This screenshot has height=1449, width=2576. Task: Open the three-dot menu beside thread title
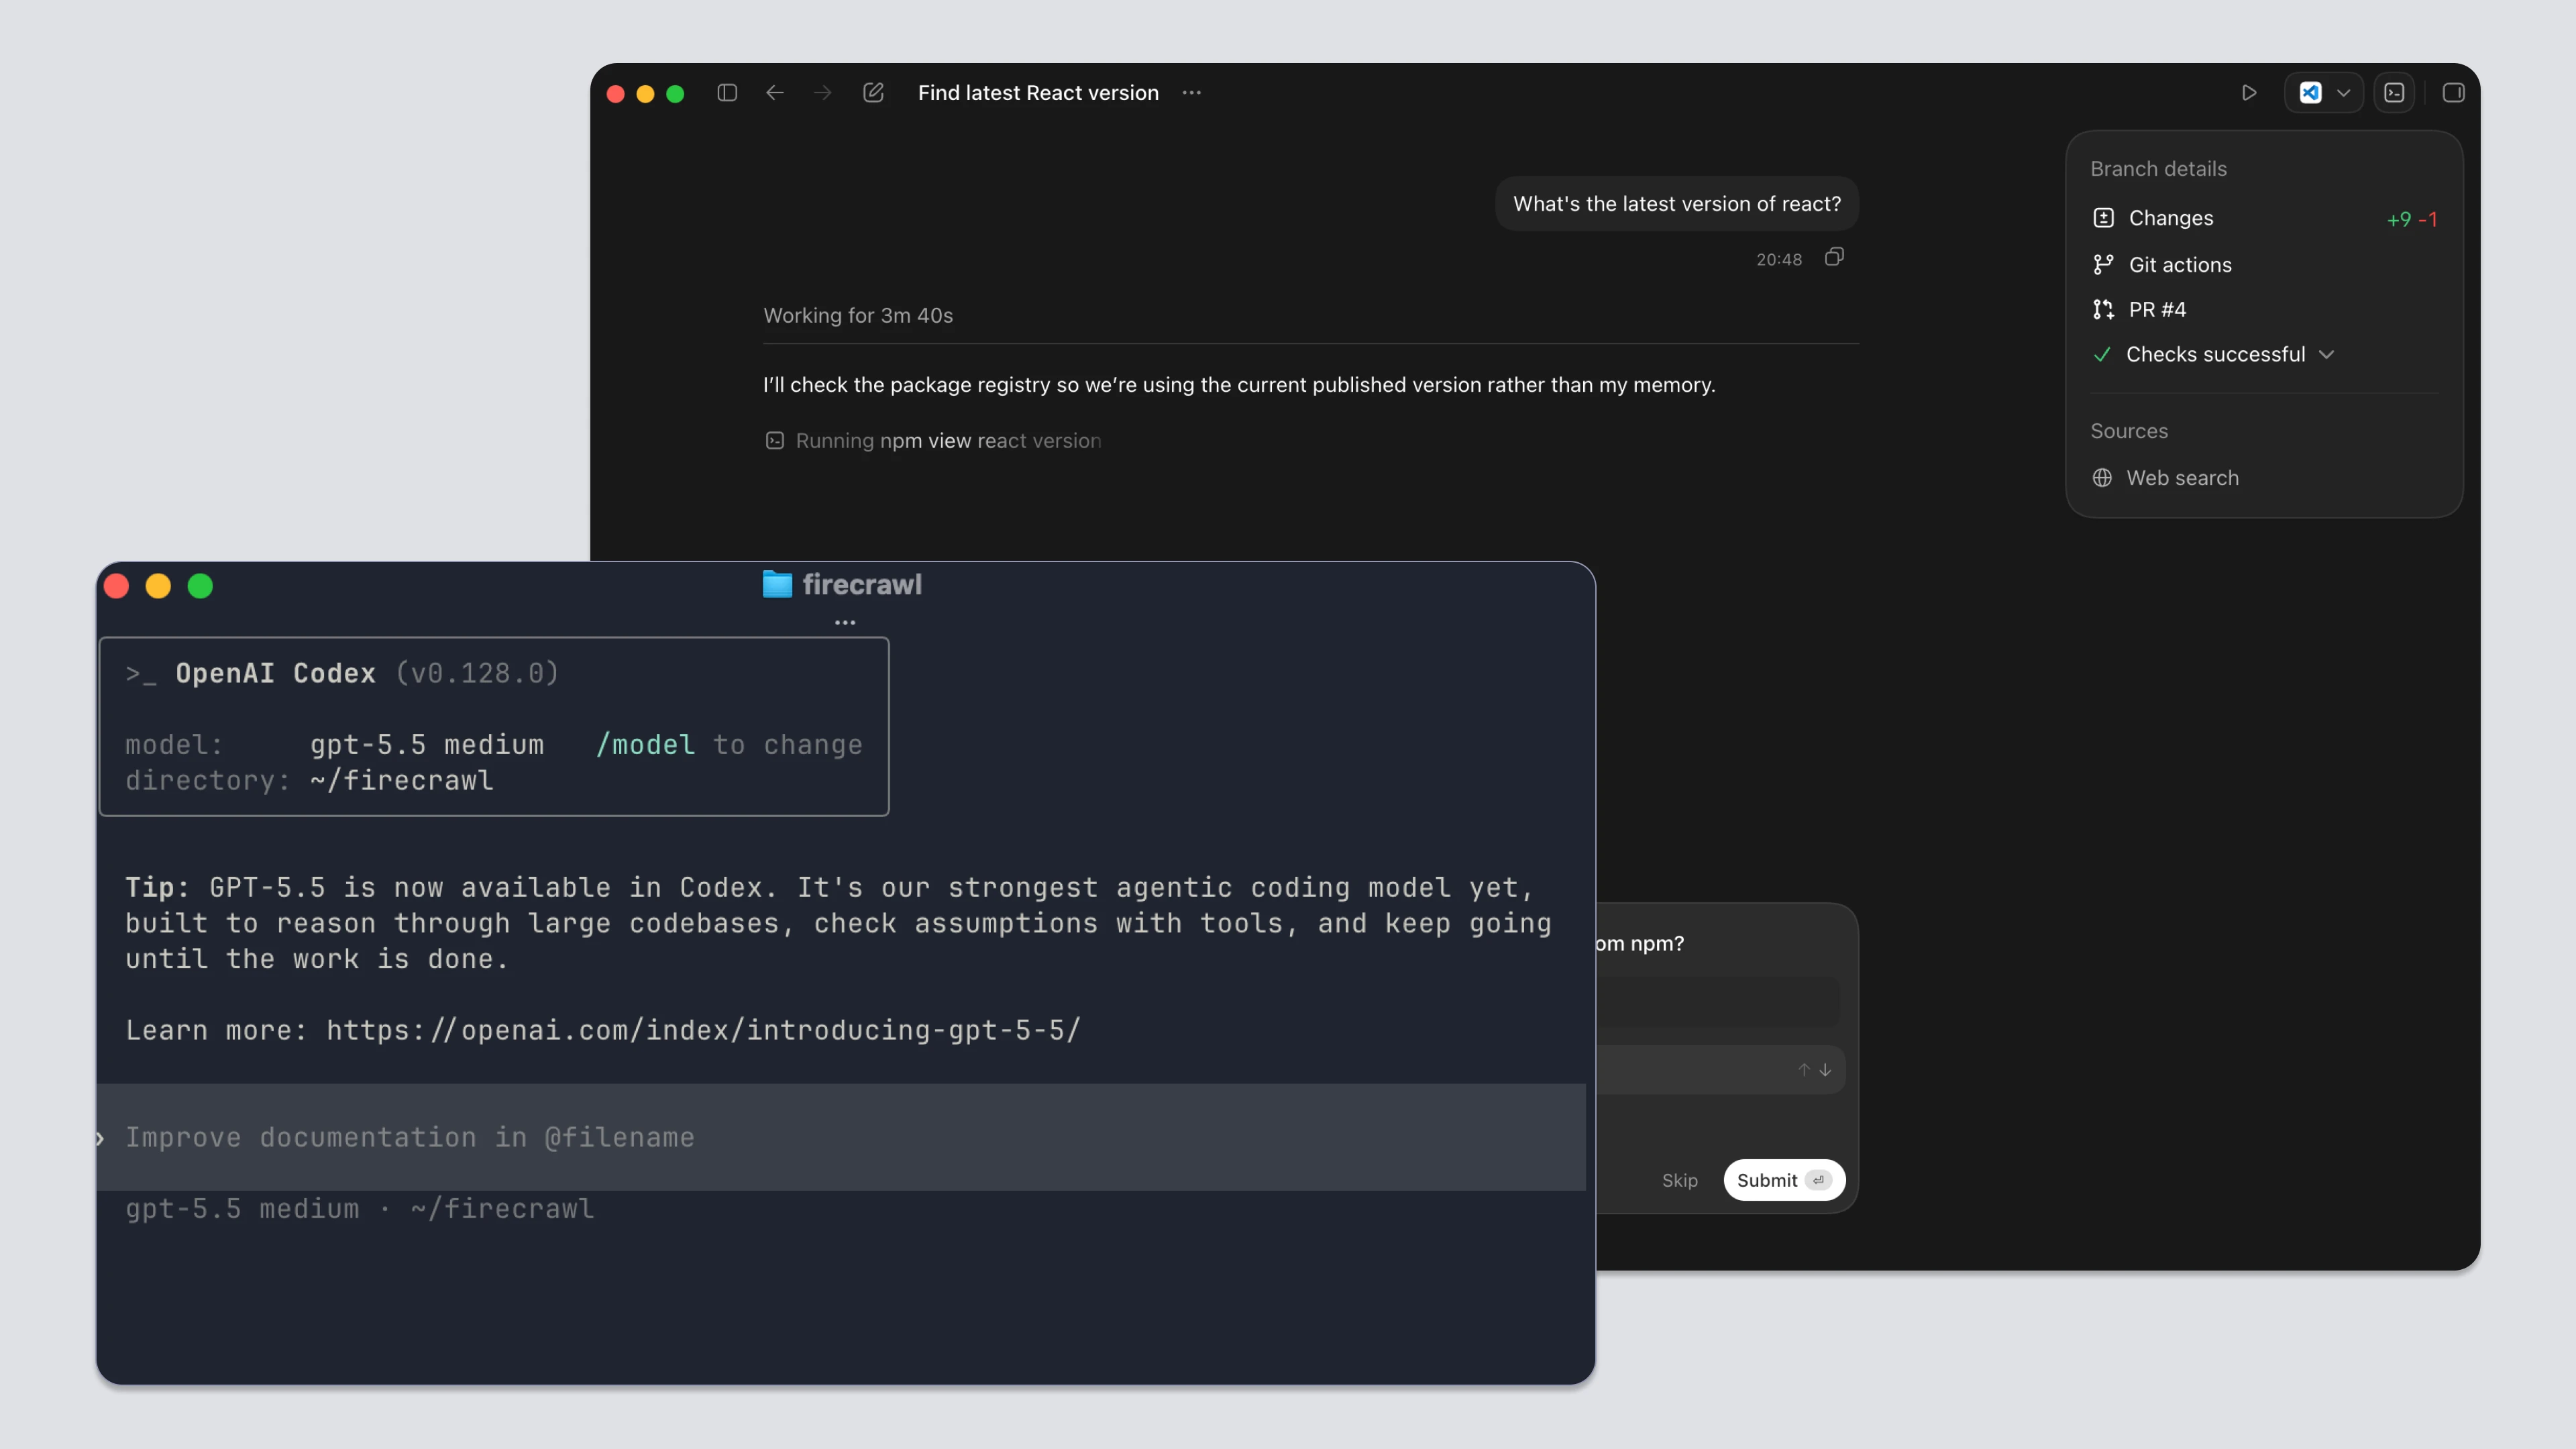coord(1191,93)
